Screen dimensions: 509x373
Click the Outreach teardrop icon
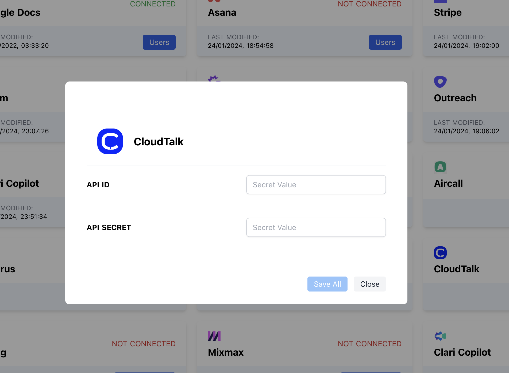pyautogui.click(x=440, y=82)
